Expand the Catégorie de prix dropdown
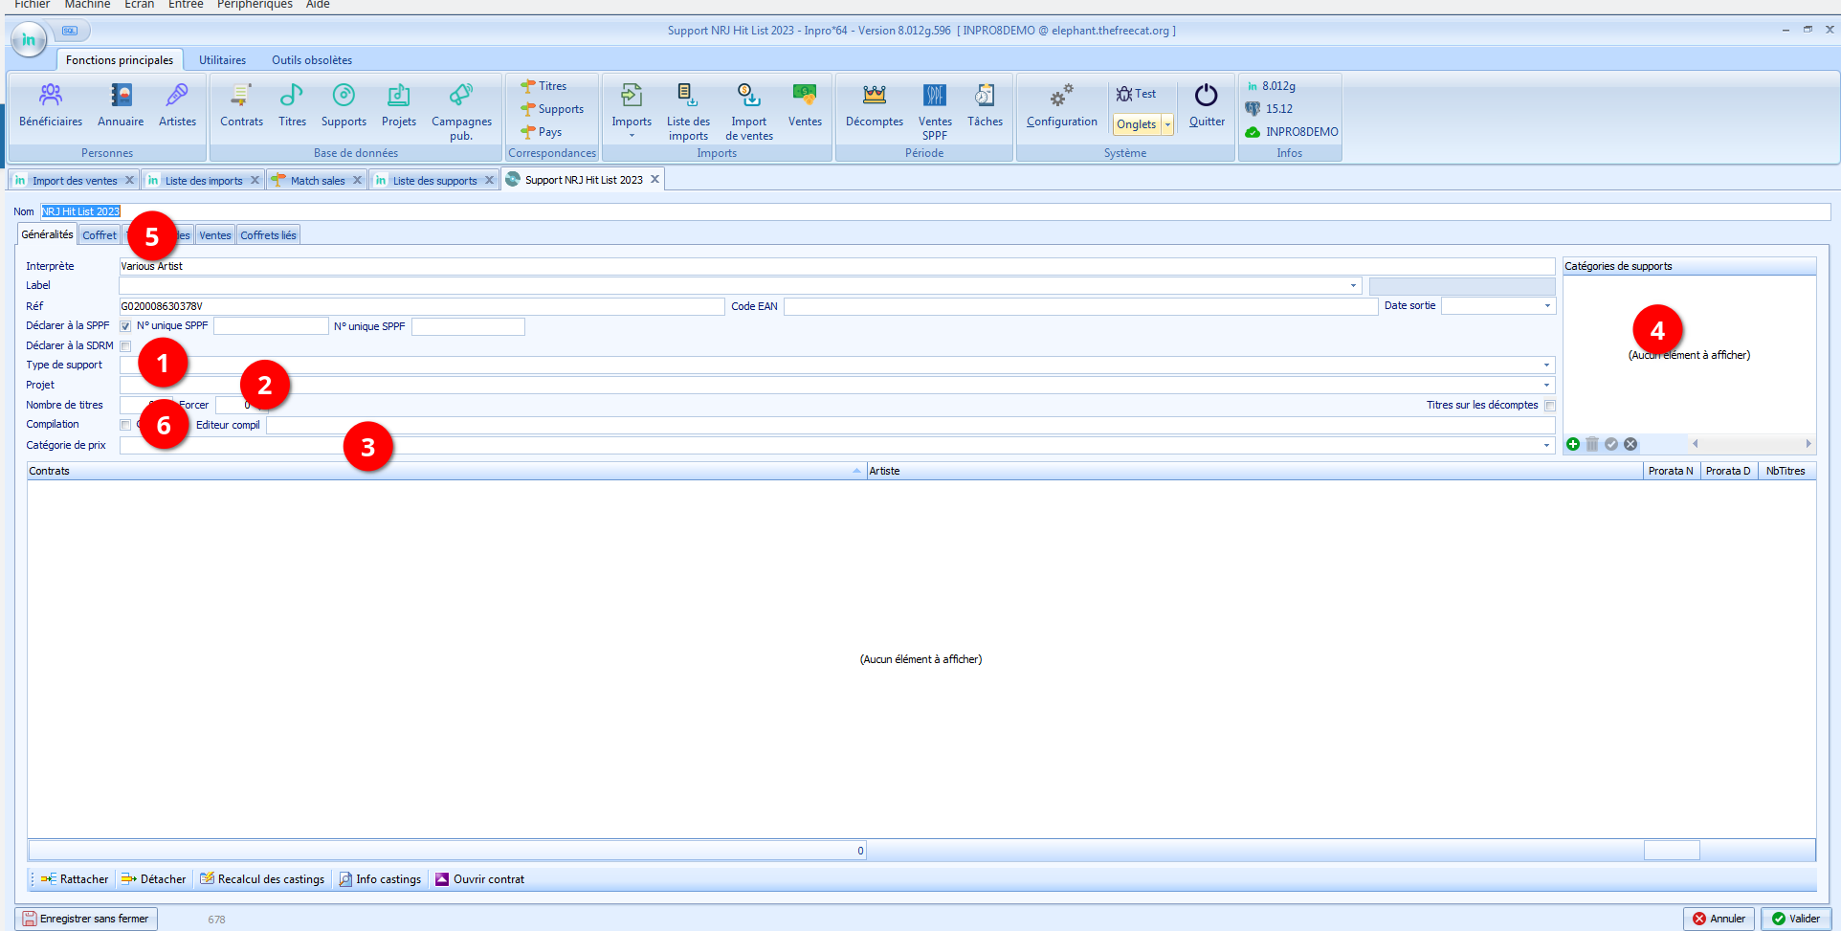Screen dimensions: 1841x931 [1545, 446]
